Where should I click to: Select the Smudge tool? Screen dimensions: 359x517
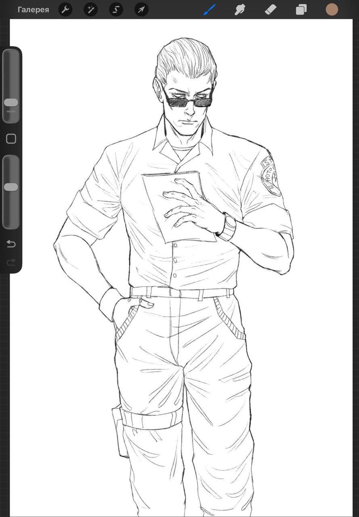point(240,9)
